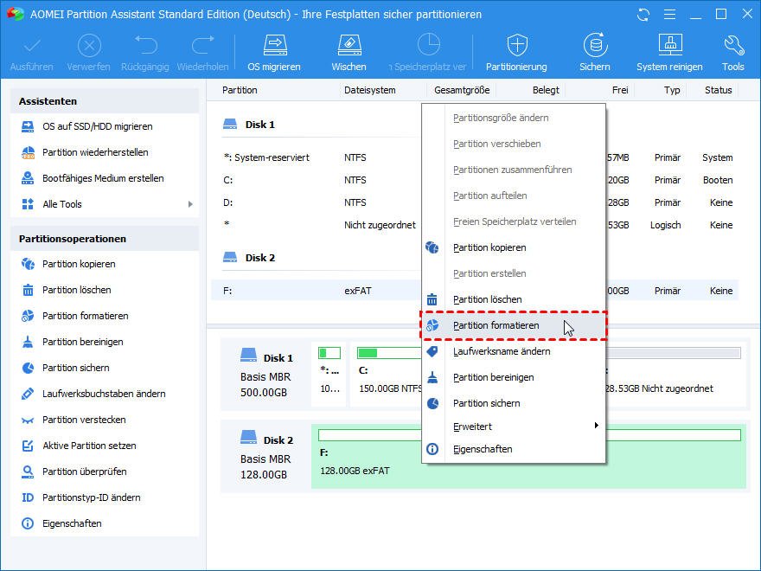Select the C: partition row in list

click(475, 180)
